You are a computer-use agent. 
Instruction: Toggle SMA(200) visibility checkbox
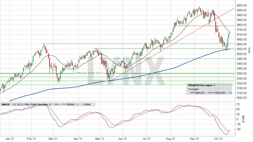pyautogui.click(x=228, y=93)
